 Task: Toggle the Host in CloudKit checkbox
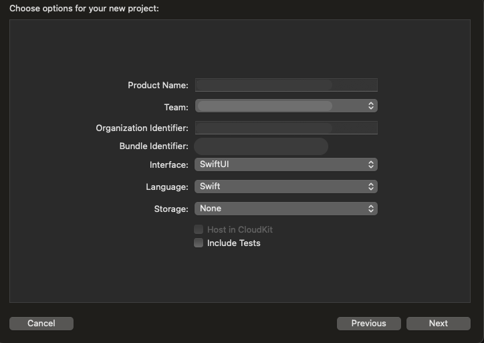point(199,229)
